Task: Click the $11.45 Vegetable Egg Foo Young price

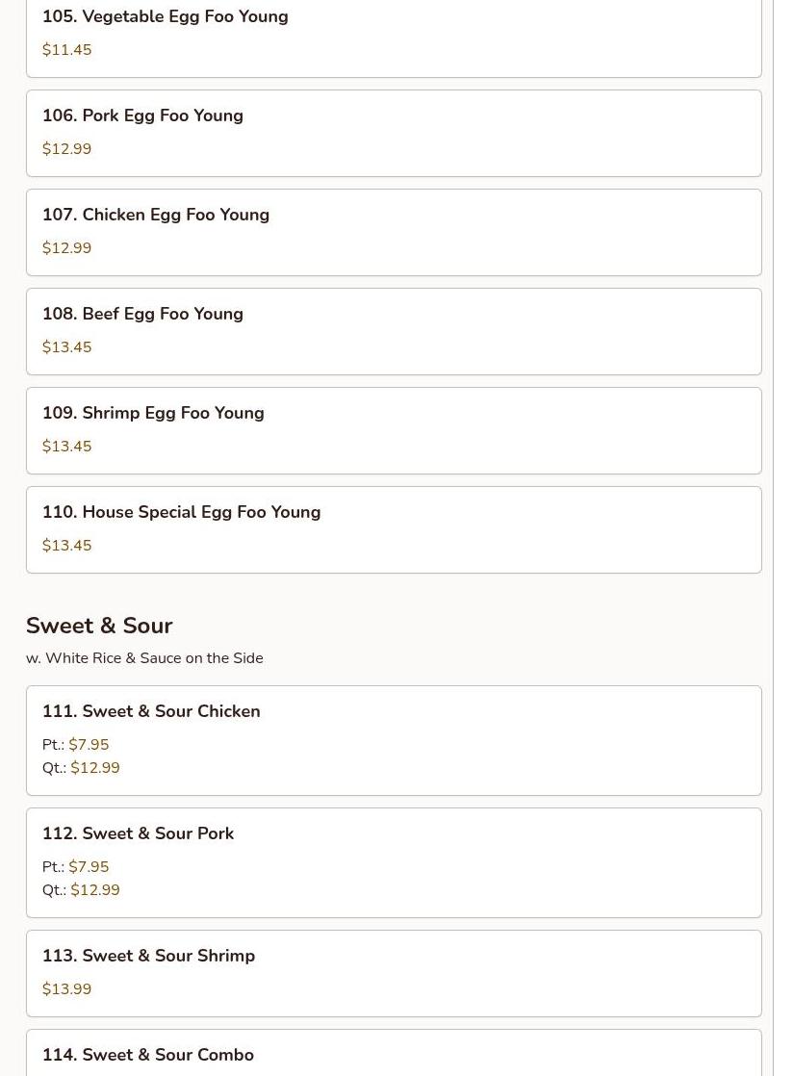Action: (66, 50)
